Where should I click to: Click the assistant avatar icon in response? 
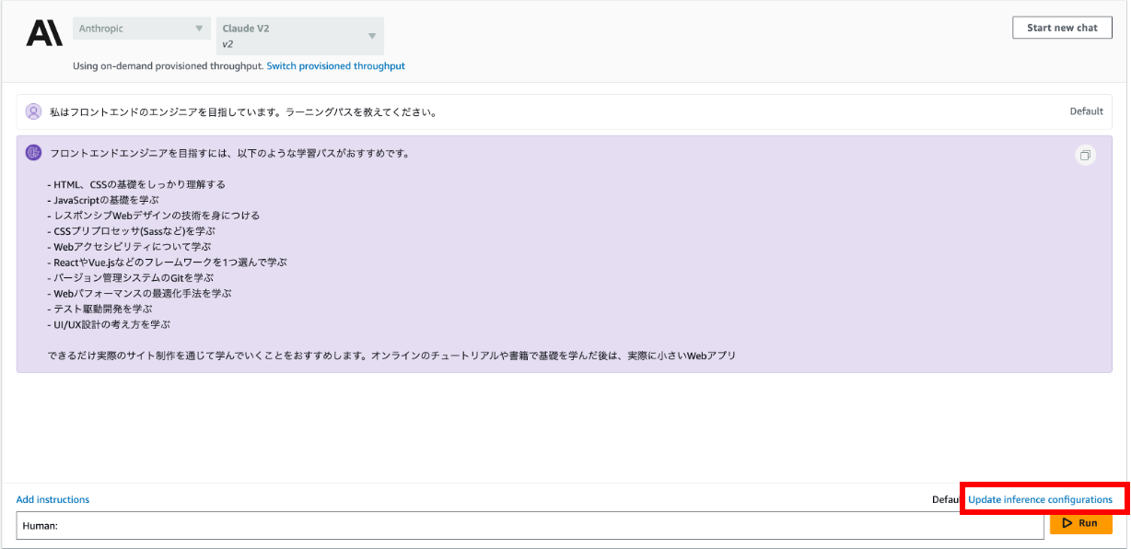point(33,153)
